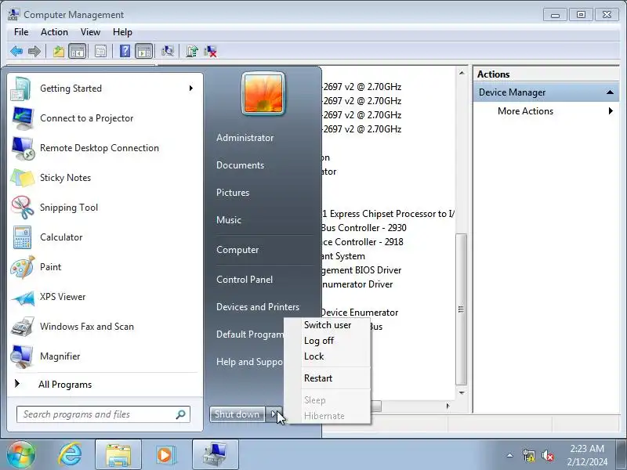The height and width of the screenshot is (470, 627).
Task: Click the Properties toolbar icon
Action: 101,51
